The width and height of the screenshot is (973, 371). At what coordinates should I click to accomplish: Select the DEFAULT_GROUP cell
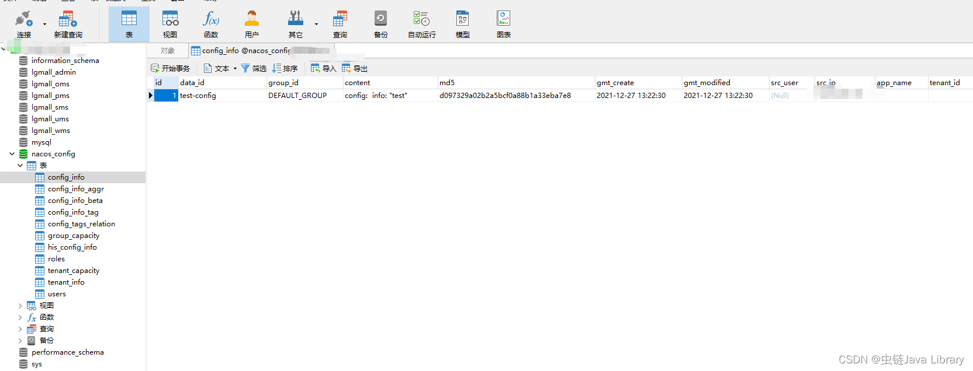(x=304, y=96)
